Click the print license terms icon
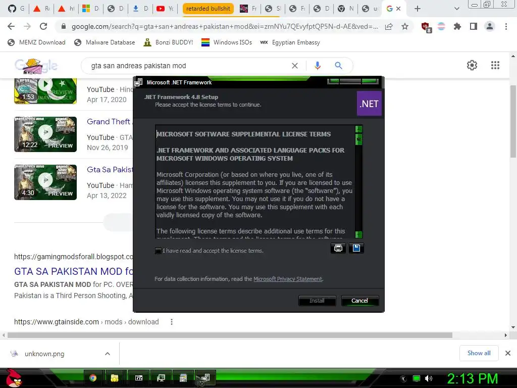This screenshot has width=517, height=388. coord(338,248)
